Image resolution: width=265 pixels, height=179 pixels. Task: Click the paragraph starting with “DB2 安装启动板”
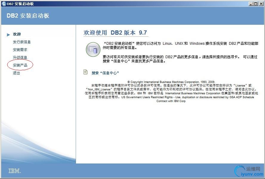181,46
